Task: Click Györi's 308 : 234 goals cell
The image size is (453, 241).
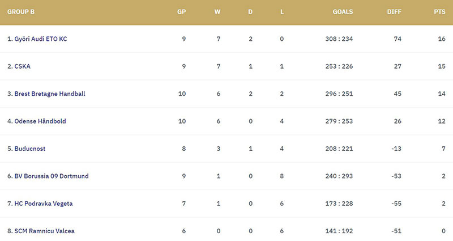Action: (x=339, y=39)
